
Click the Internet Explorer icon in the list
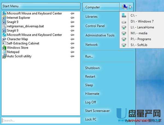pyautogui.click(x=4, y=18)
